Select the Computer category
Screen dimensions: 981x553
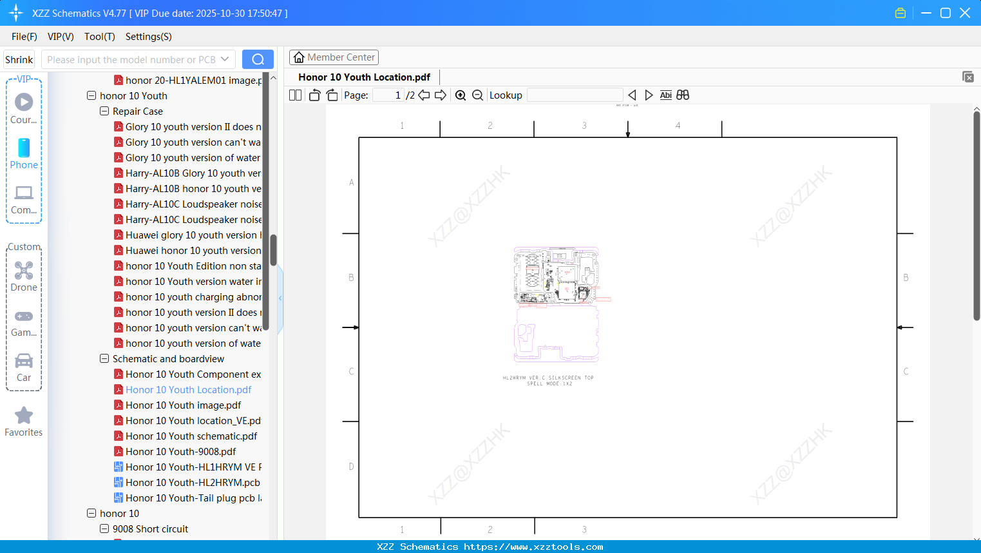click(24, 199)
